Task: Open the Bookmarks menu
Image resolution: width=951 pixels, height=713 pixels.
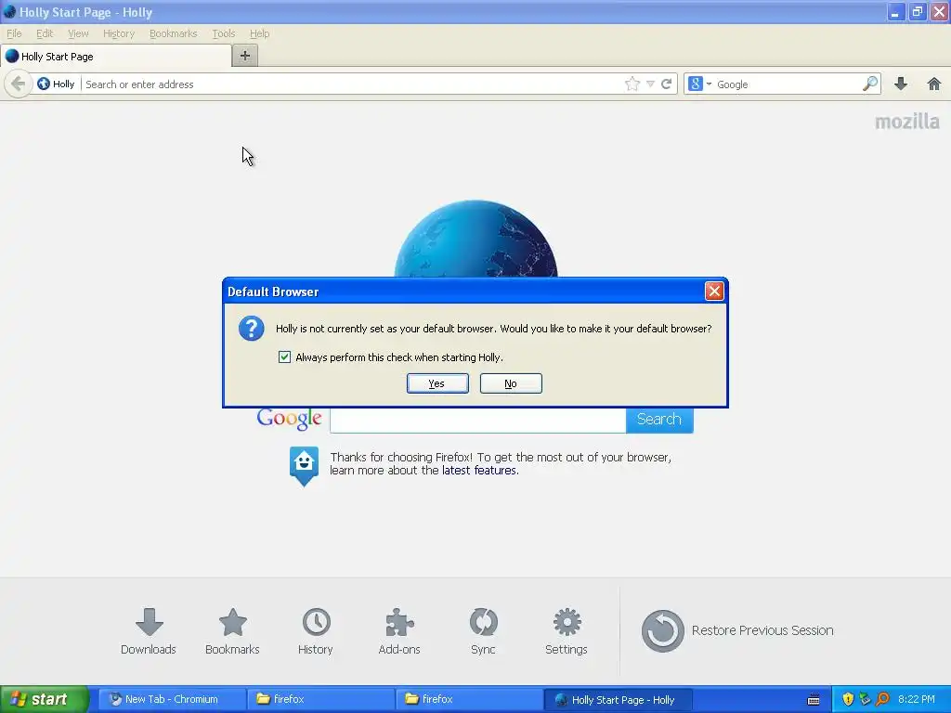Action: coord(174,33)
